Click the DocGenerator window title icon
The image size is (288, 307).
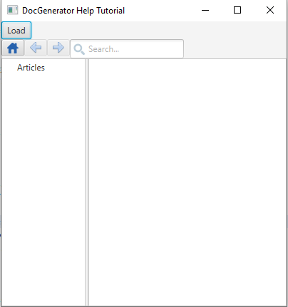click(x=12, y=10)
